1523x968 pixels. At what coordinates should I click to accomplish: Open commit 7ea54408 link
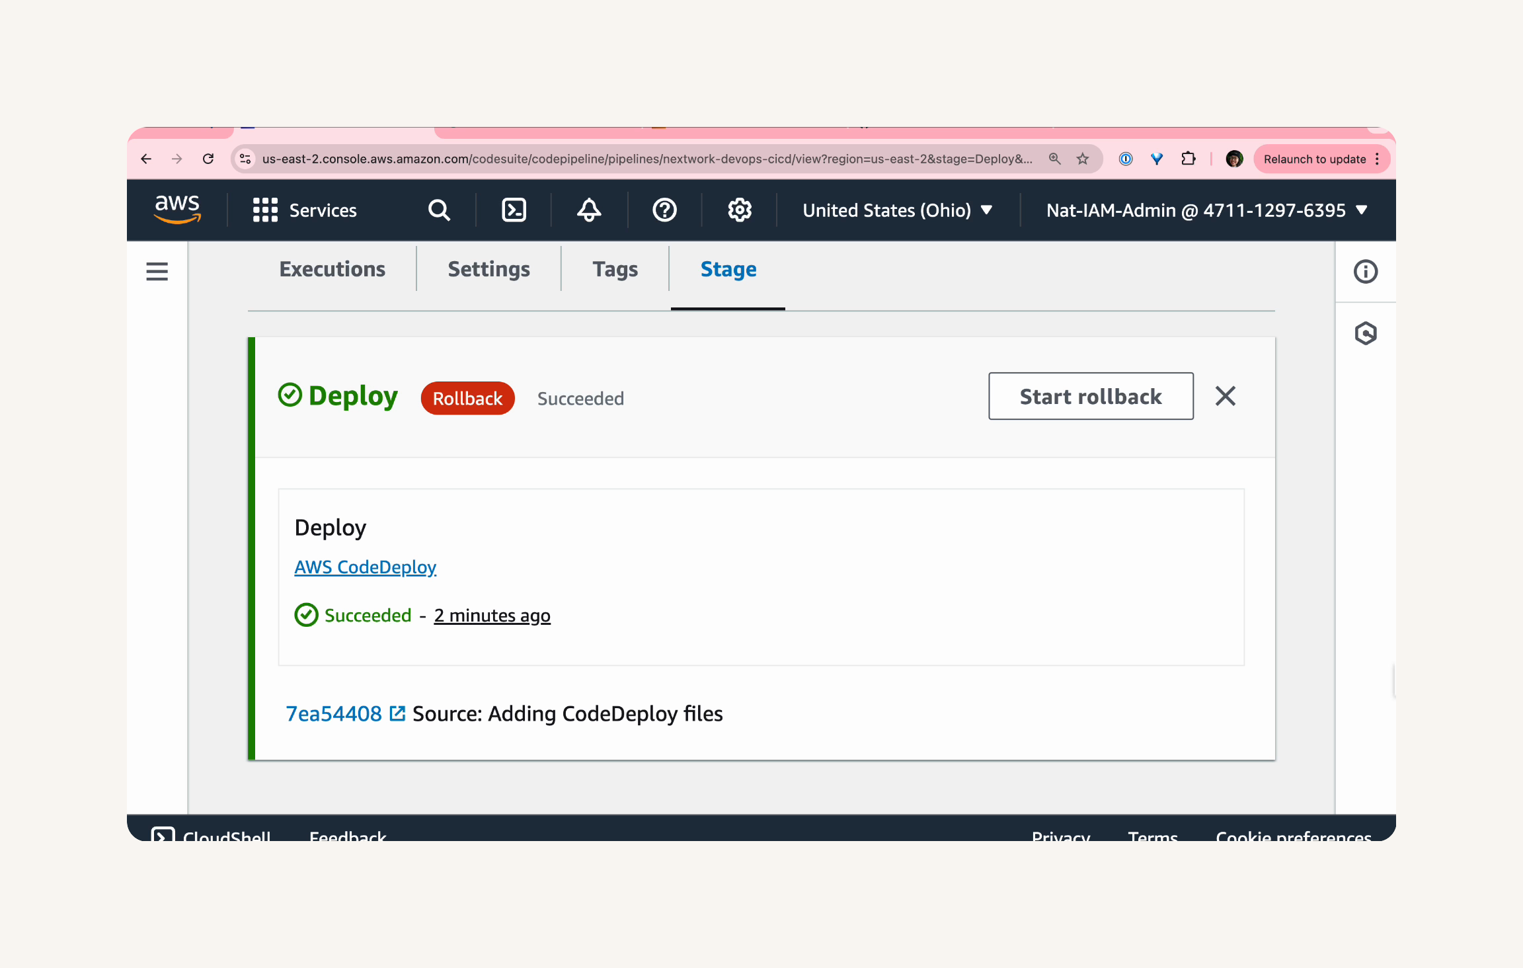click(333, 713)
